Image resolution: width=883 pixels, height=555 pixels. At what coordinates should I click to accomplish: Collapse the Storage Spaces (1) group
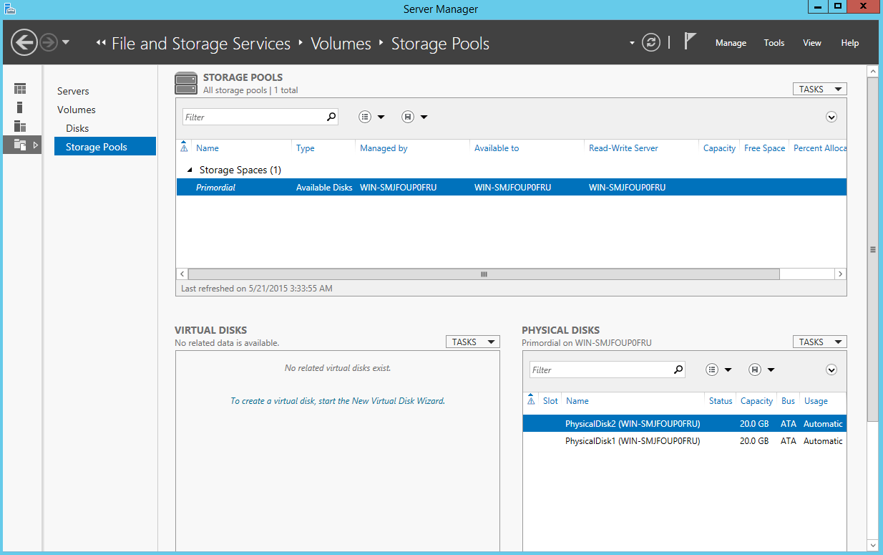click(x=190, y=170)
